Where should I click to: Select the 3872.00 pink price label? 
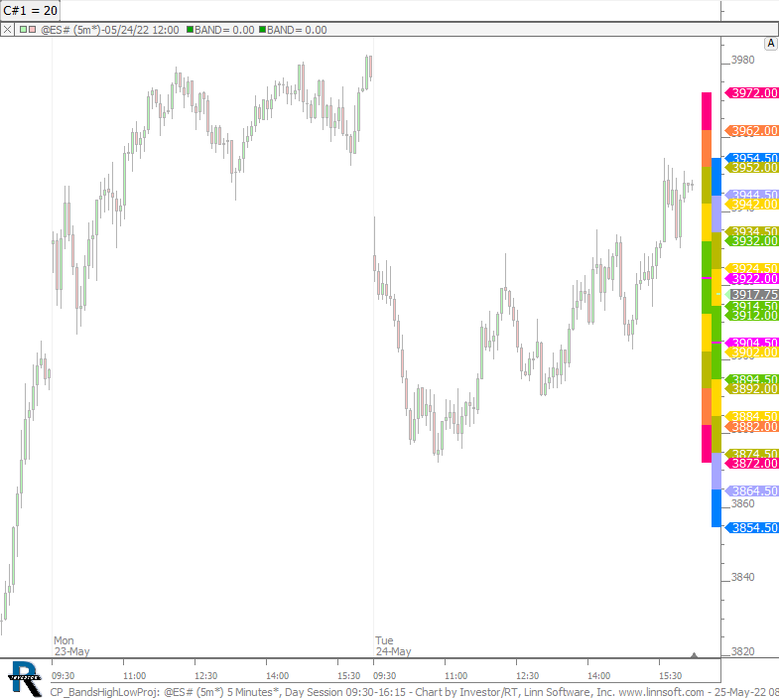pyautogui.click(x=752, y=464)
